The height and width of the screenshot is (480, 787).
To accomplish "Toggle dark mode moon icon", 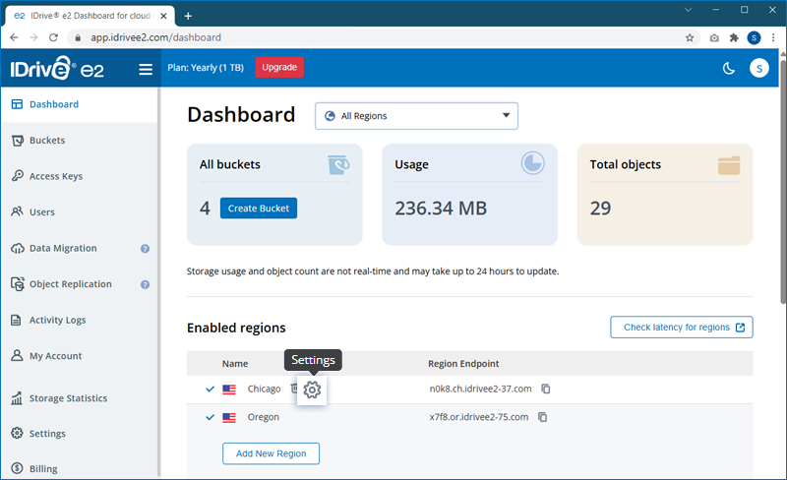I will tap(729, 68).
